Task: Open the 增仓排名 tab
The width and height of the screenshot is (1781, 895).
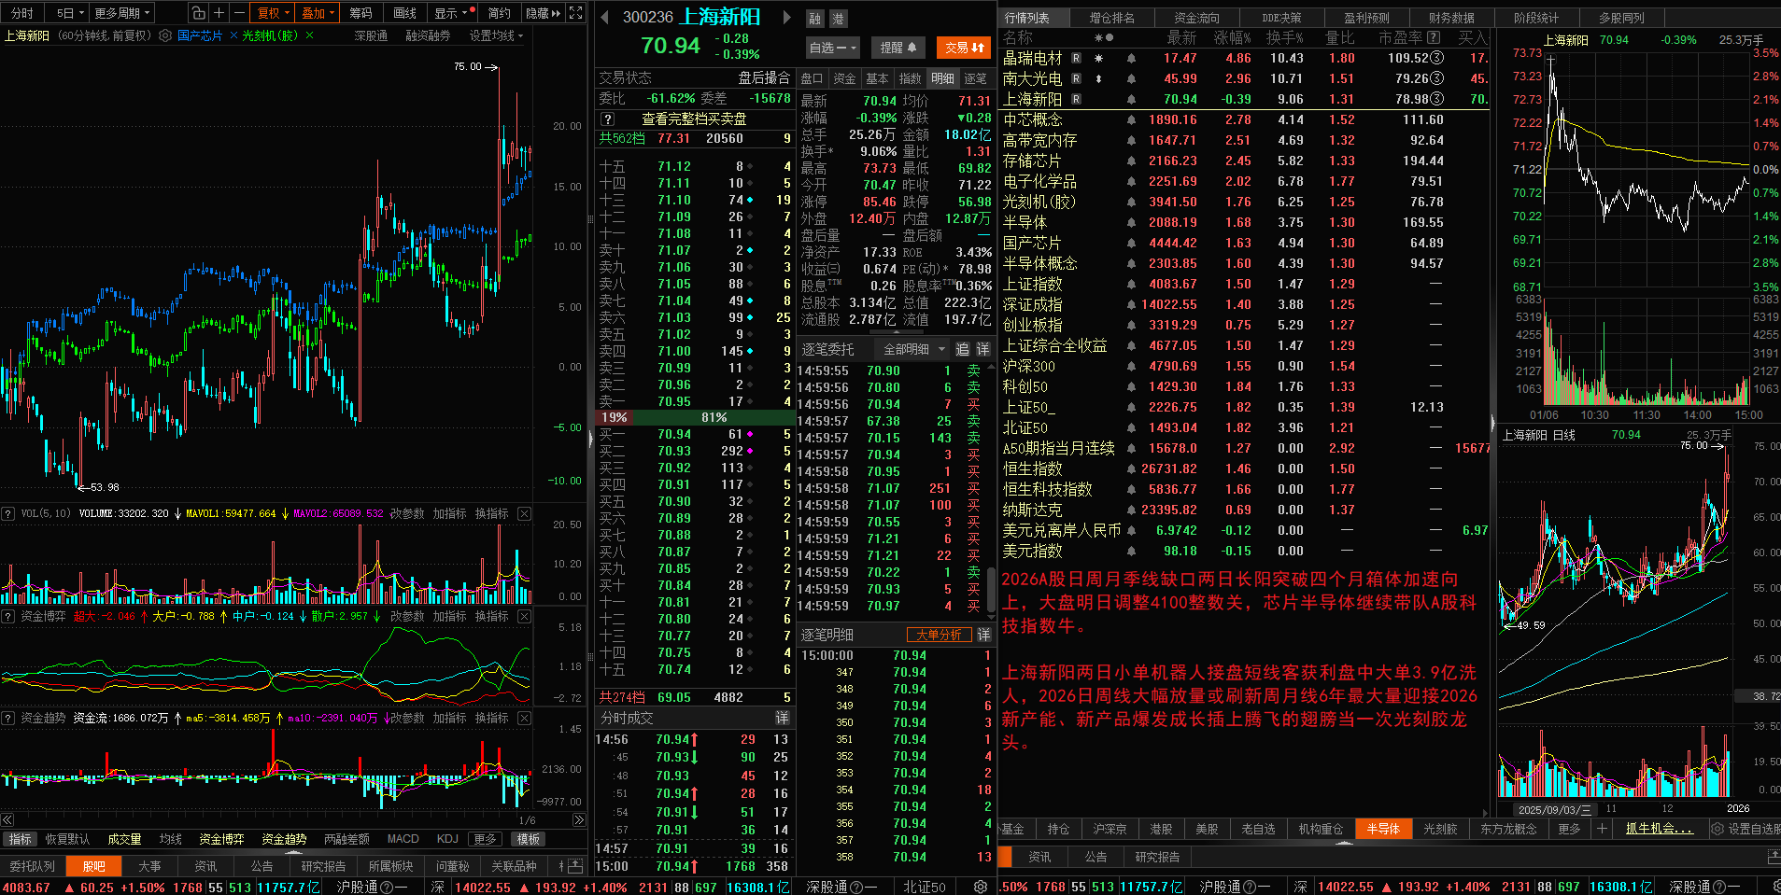Action: point(1112,18)
